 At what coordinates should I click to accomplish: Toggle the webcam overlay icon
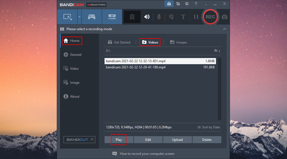tap(132, 17)
